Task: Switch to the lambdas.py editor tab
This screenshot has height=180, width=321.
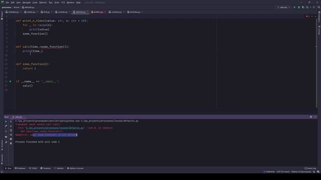Action: tap(135, 12)
